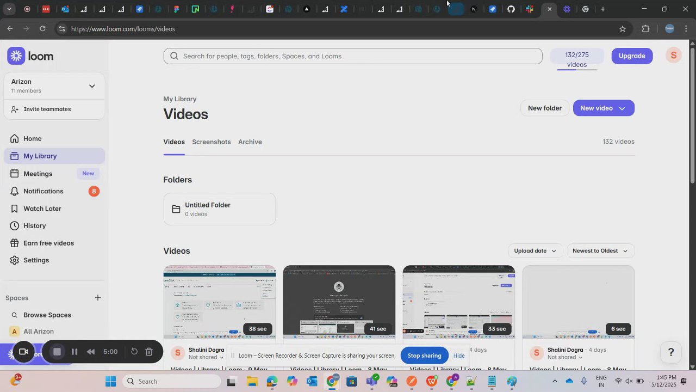Create a New folder
Viewport: 696px width, 392px height.
[x=545, y=108]
